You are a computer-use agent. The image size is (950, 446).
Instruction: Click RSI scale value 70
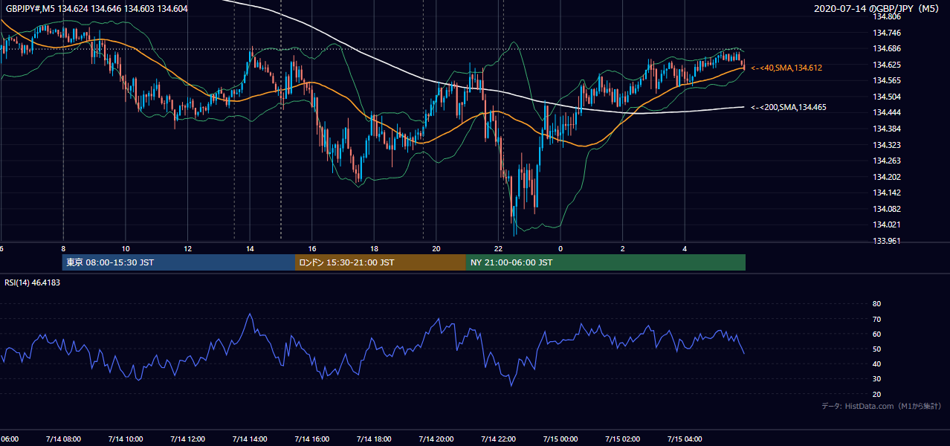876,319
